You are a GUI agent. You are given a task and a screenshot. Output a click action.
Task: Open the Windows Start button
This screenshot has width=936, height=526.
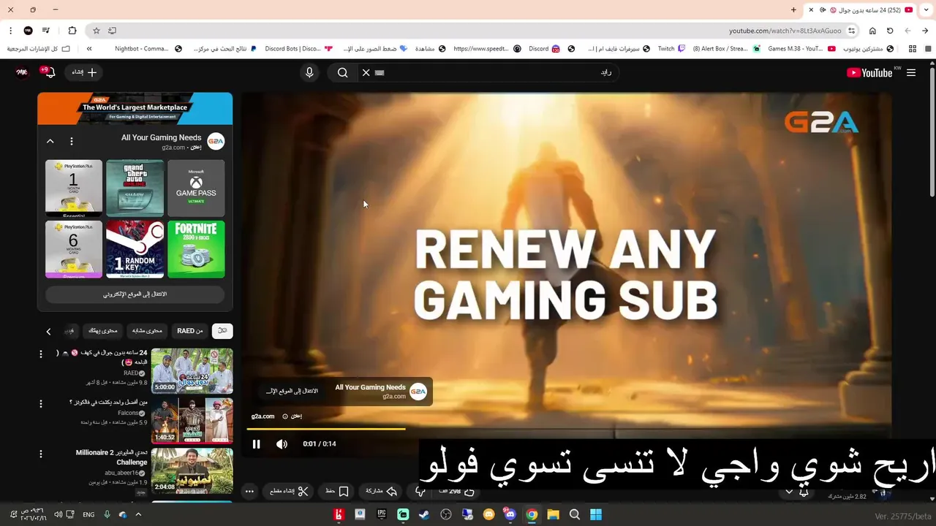[596, 514]
